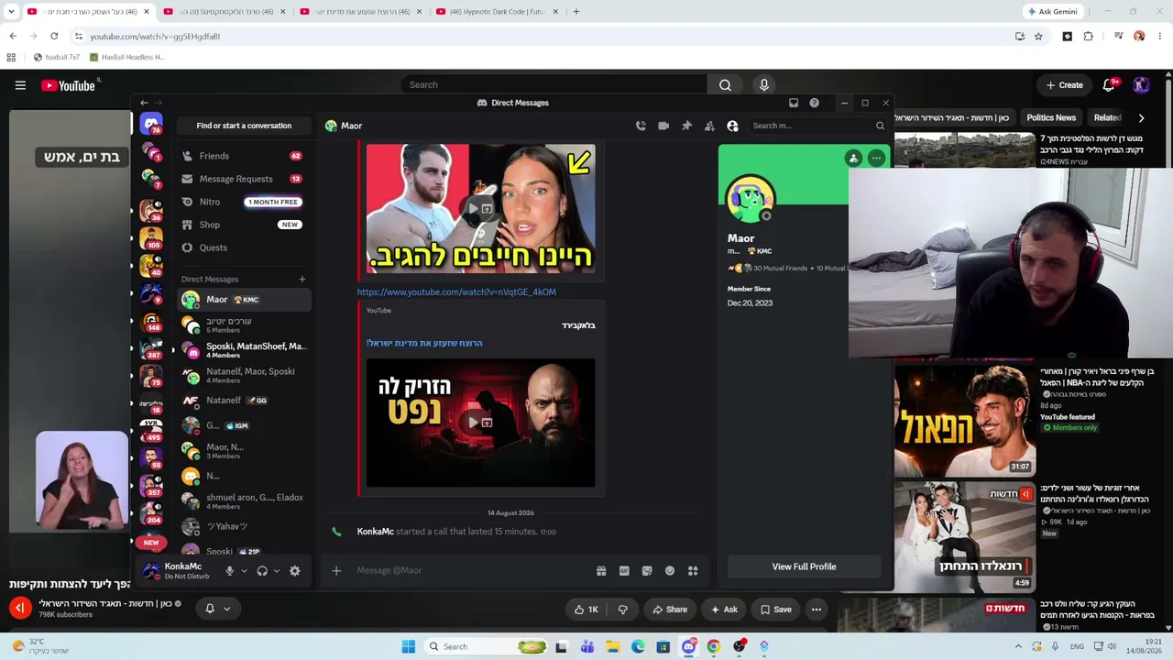The height and width of the screenshot is (660, 1173).
Task: Open the Quests page
Action: (243, 247)
